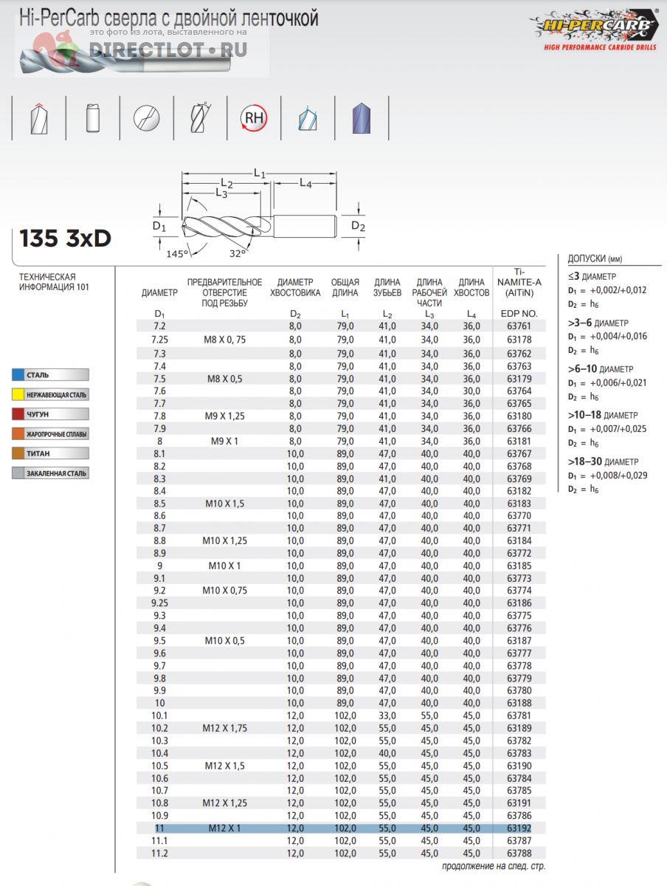Select the brown ТИТАН material swatch
The image size is (667, 886).
pos(19,453)
